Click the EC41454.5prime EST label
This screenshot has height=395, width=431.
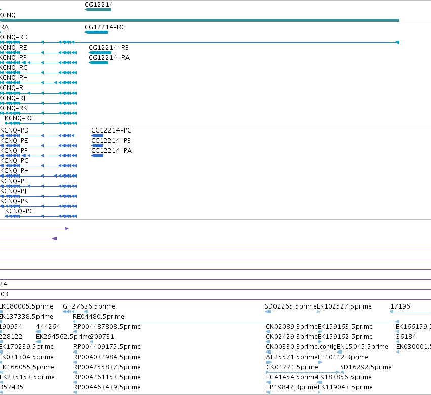tap(292, 377)
